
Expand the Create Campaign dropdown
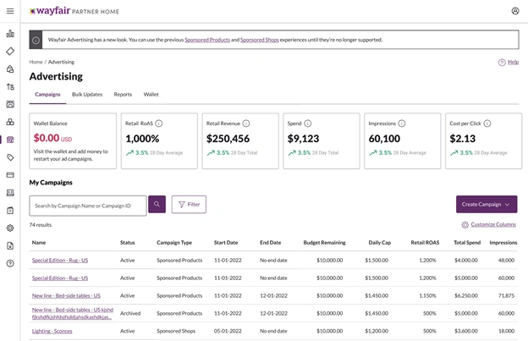pos(487,204)
